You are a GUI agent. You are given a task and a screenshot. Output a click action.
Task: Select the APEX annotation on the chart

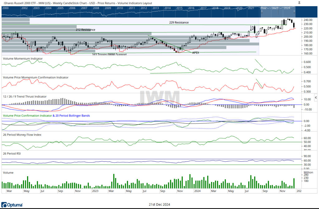[x=195, y=53]
